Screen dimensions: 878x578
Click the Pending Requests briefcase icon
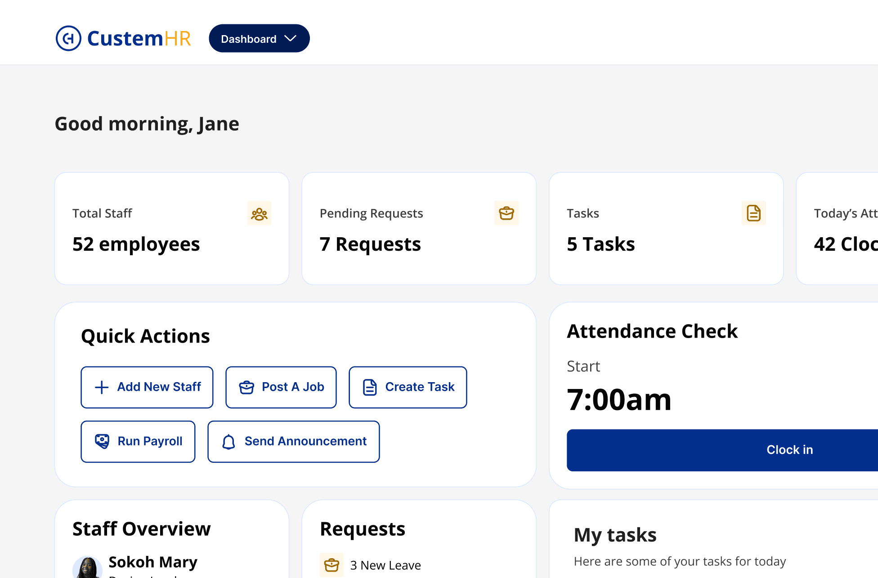(x=506, y=213)
